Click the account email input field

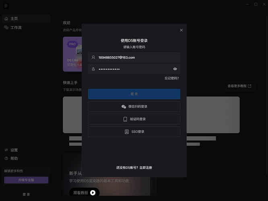(x=134, y=57)
